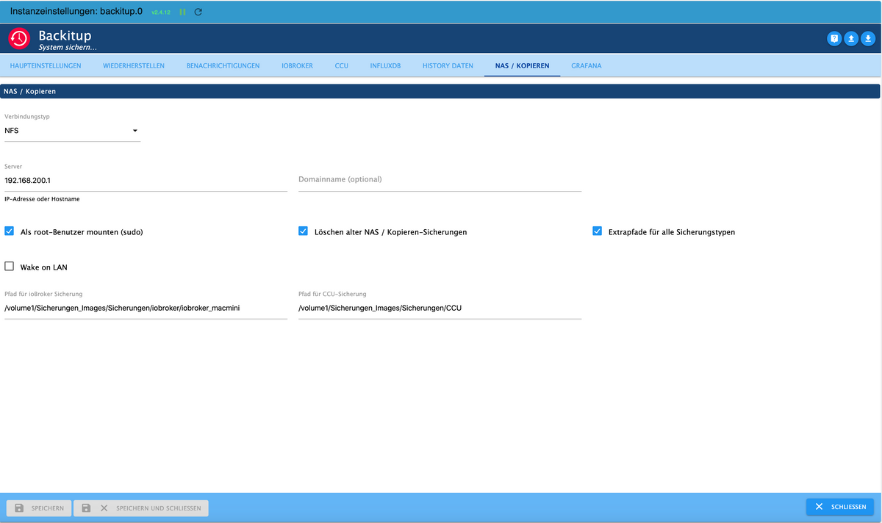Click the Server IP address field
Viewport: 882px width, 523px height.
coord(146,180)
